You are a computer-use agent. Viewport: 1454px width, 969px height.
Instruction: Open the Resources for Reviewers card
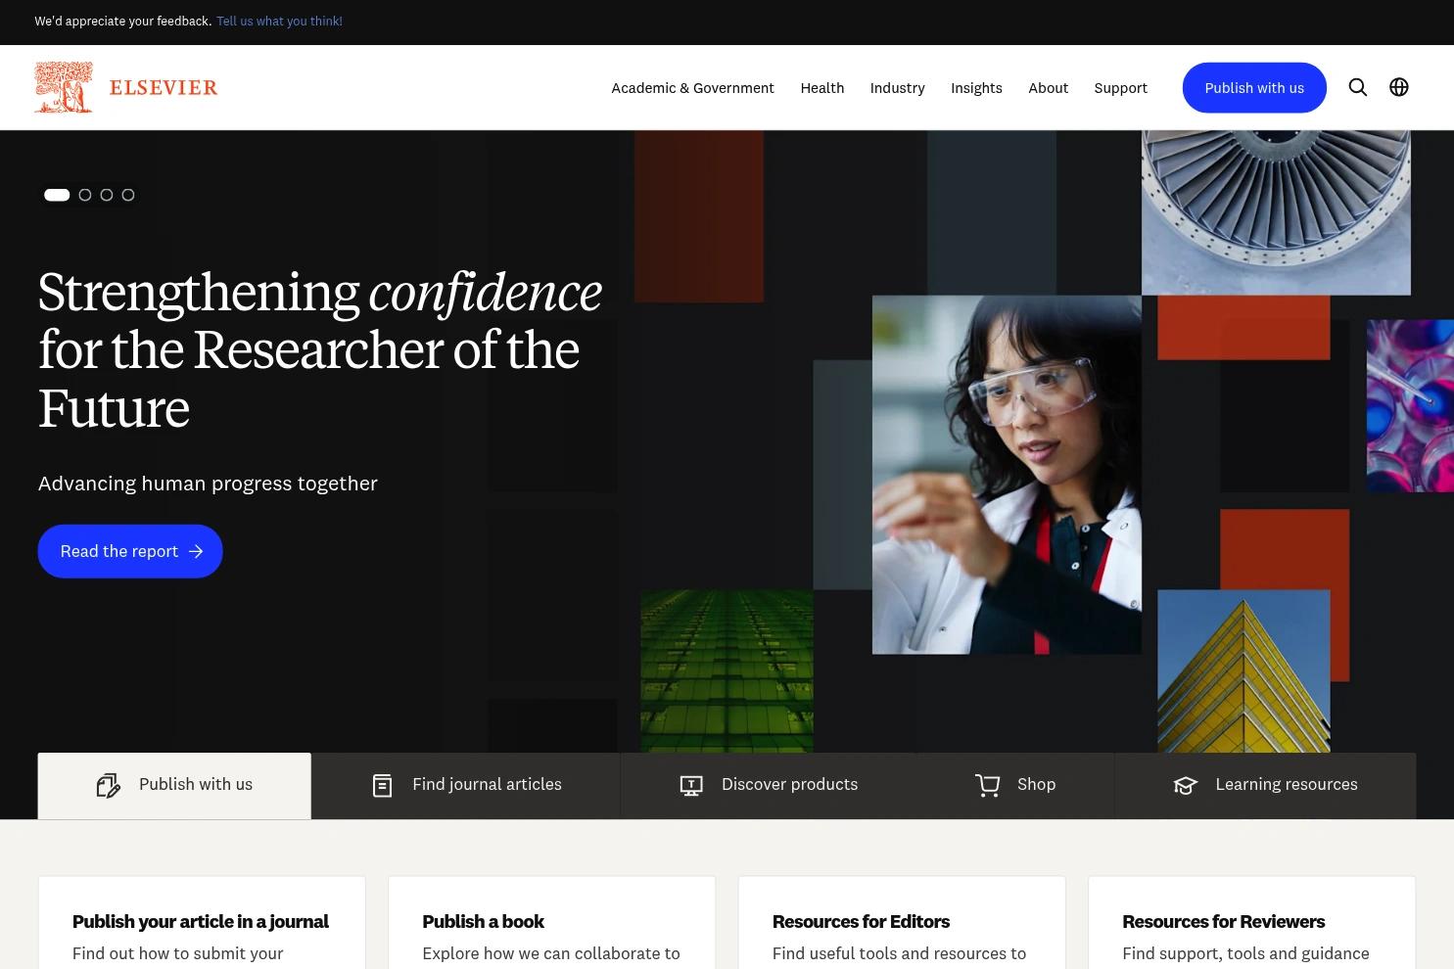pos(1251,923)
